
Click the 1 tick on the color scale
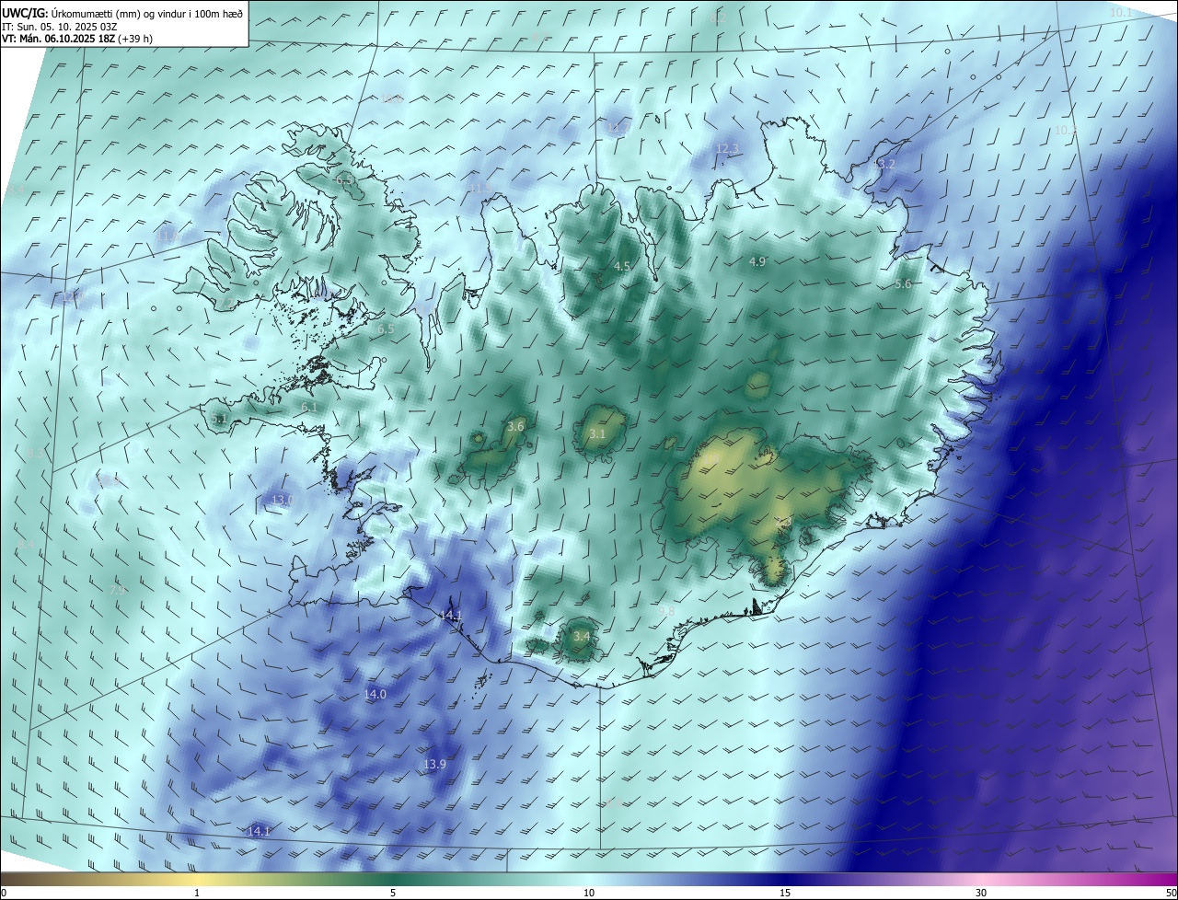(x=197, y=893)
